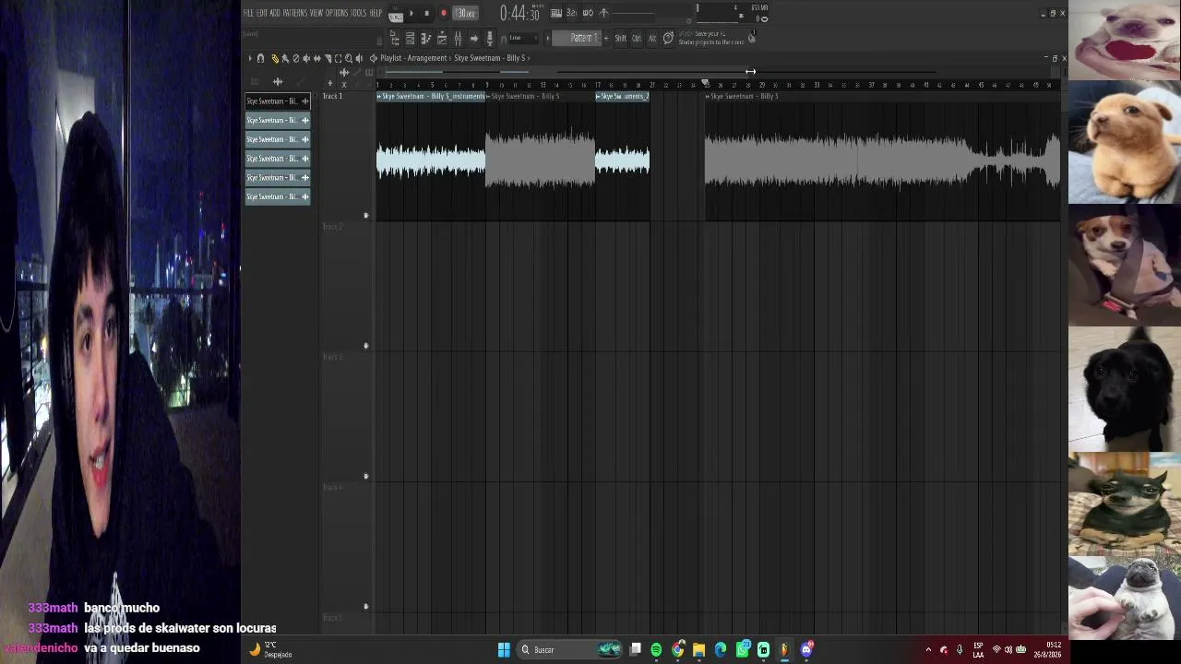Open the Playlist options menu arrow

pos(249,58)
